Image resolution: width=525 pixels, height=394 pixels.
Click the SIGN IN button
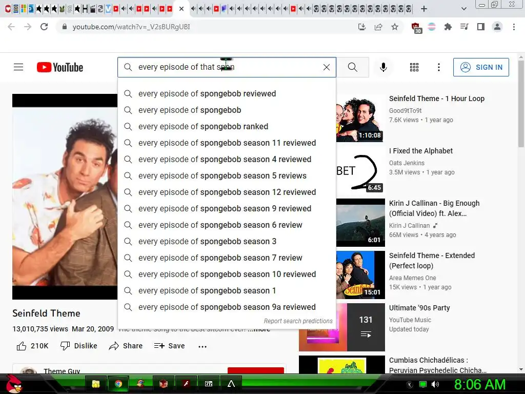pyautogui.click(x=481, y=67)
